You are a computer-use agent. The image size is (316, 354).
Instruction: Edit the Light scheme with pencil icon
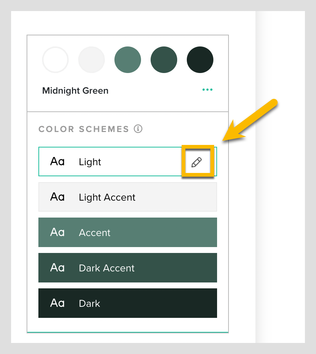tap(197, 162)
